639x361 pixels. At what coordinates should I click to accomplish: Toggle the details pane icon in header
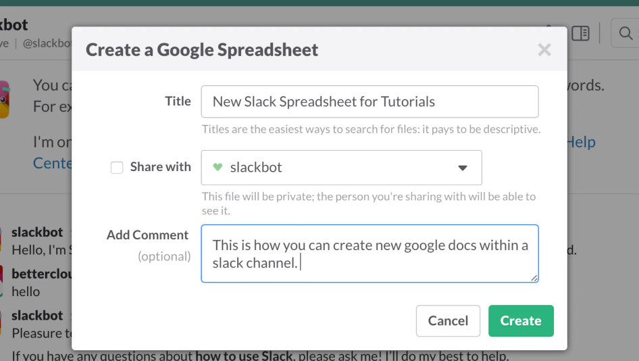pyautogui.click(x=580, y=33)
